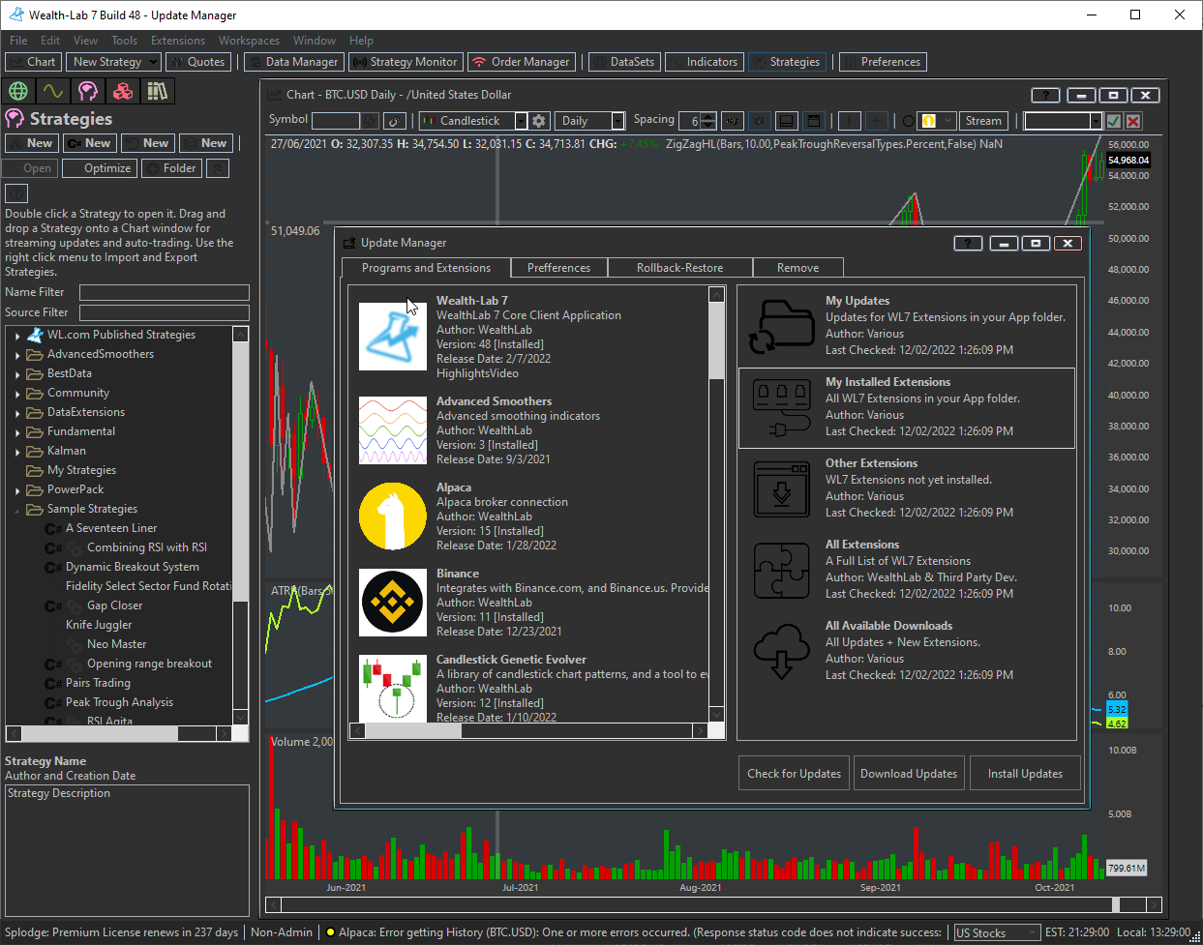
Task: Open the US Stocks market dropdown in status bar
Action: click(996, 932)
